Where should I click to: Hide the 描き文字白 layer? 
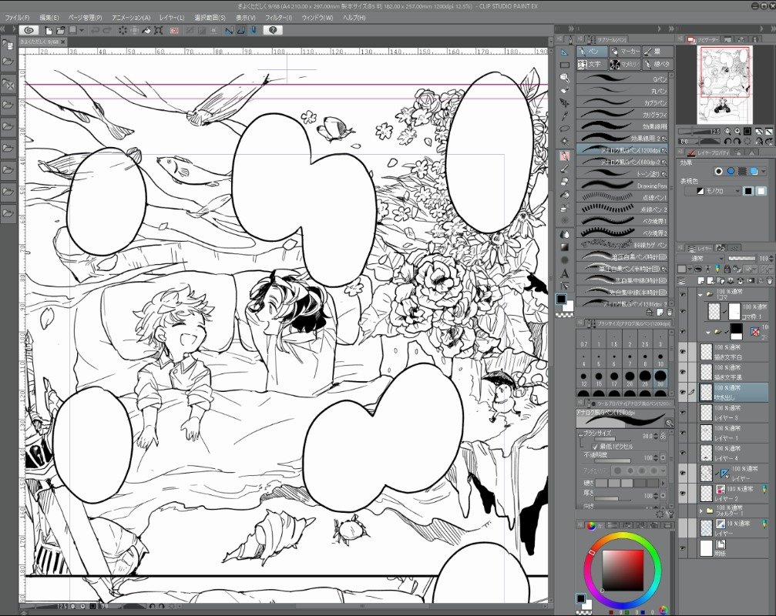point(683,352)
